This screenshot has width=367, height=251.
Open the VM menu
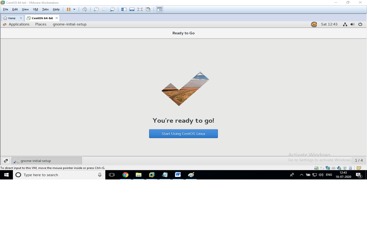click(x=35, y=9)
